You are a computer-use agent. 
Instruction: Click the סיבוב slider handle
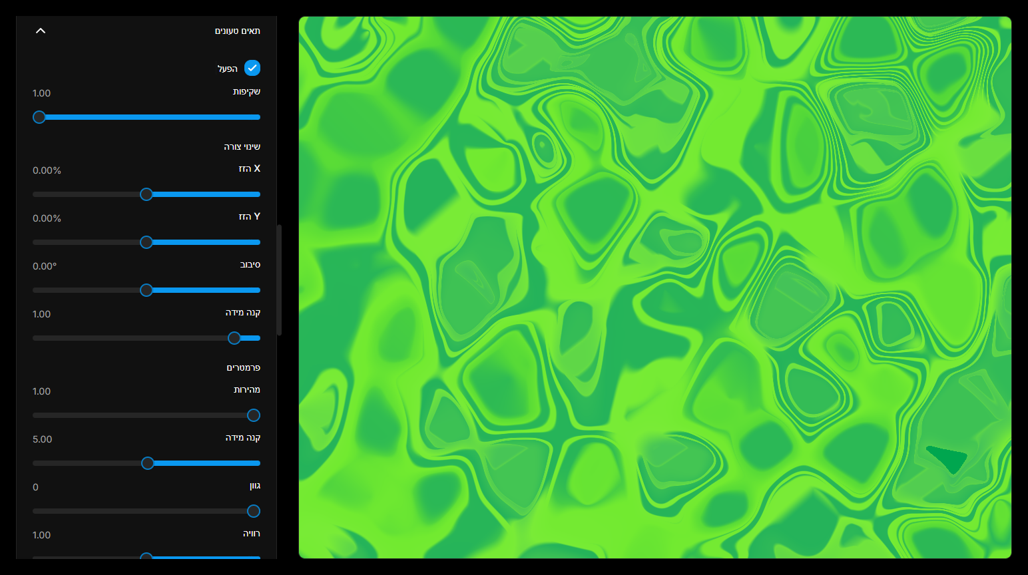click(x=146, y=290)
